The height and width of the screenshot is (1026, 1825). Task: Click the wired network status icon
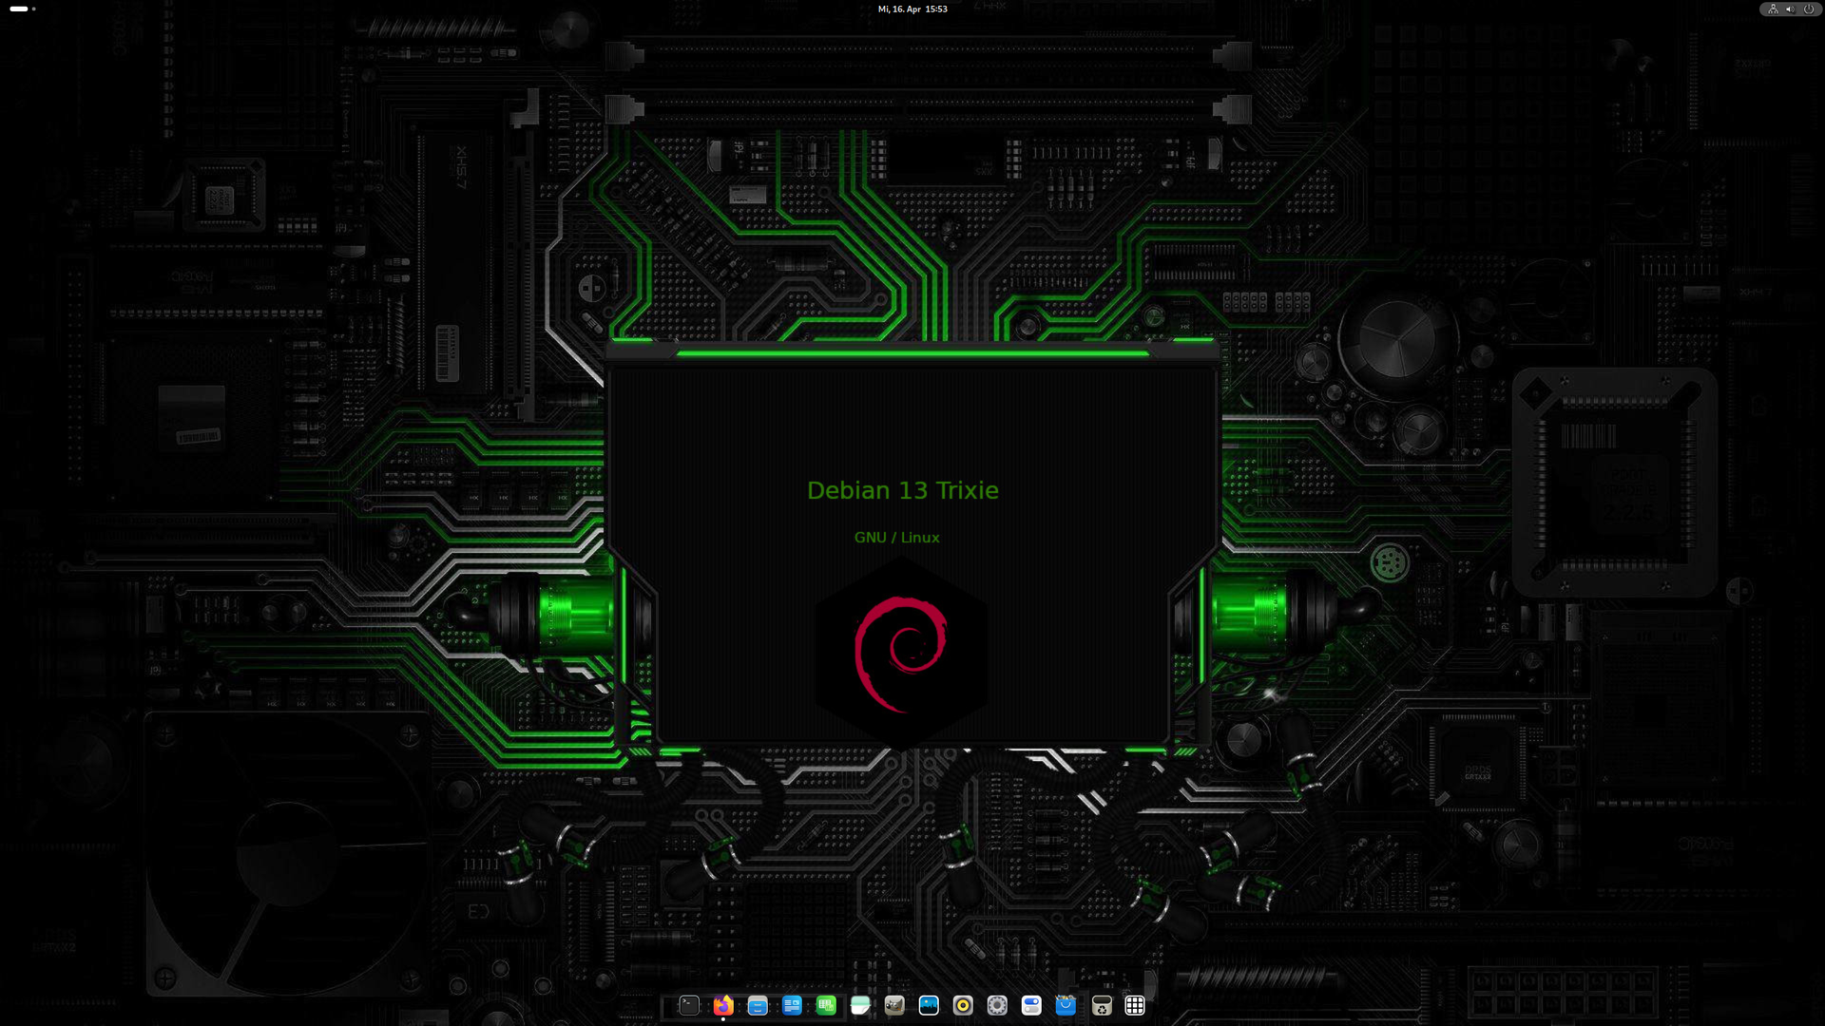click(1773, 9)
